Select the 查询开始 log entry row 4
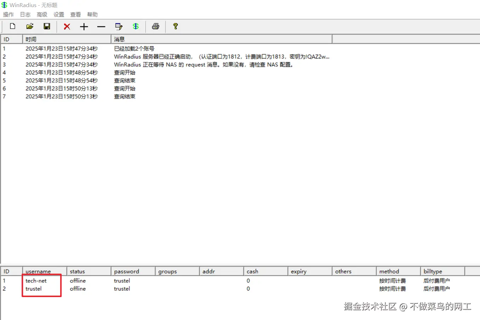Viewport: 480px width, 320px height. (125, 72)
